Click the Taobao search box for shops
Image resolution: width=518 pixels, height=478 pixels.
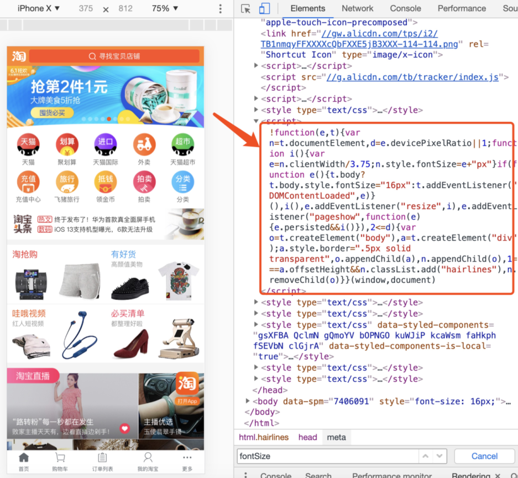pos(114,56)
